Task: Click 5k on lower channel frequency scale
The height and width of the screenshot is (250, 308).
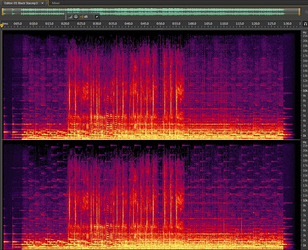Action: click(305, 225)
